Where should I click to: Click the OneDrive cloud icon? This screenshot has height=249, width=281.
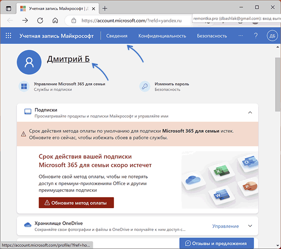tap(28, 225)
